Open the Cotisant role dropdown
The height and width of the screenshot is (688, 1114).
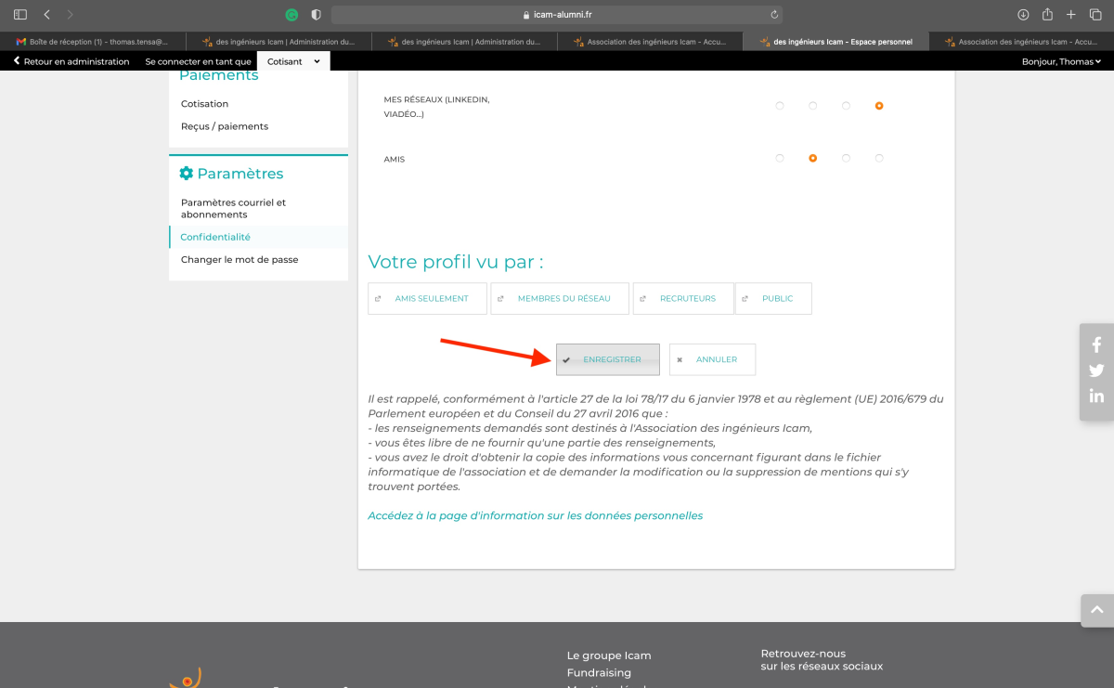(x=292, y=61)
